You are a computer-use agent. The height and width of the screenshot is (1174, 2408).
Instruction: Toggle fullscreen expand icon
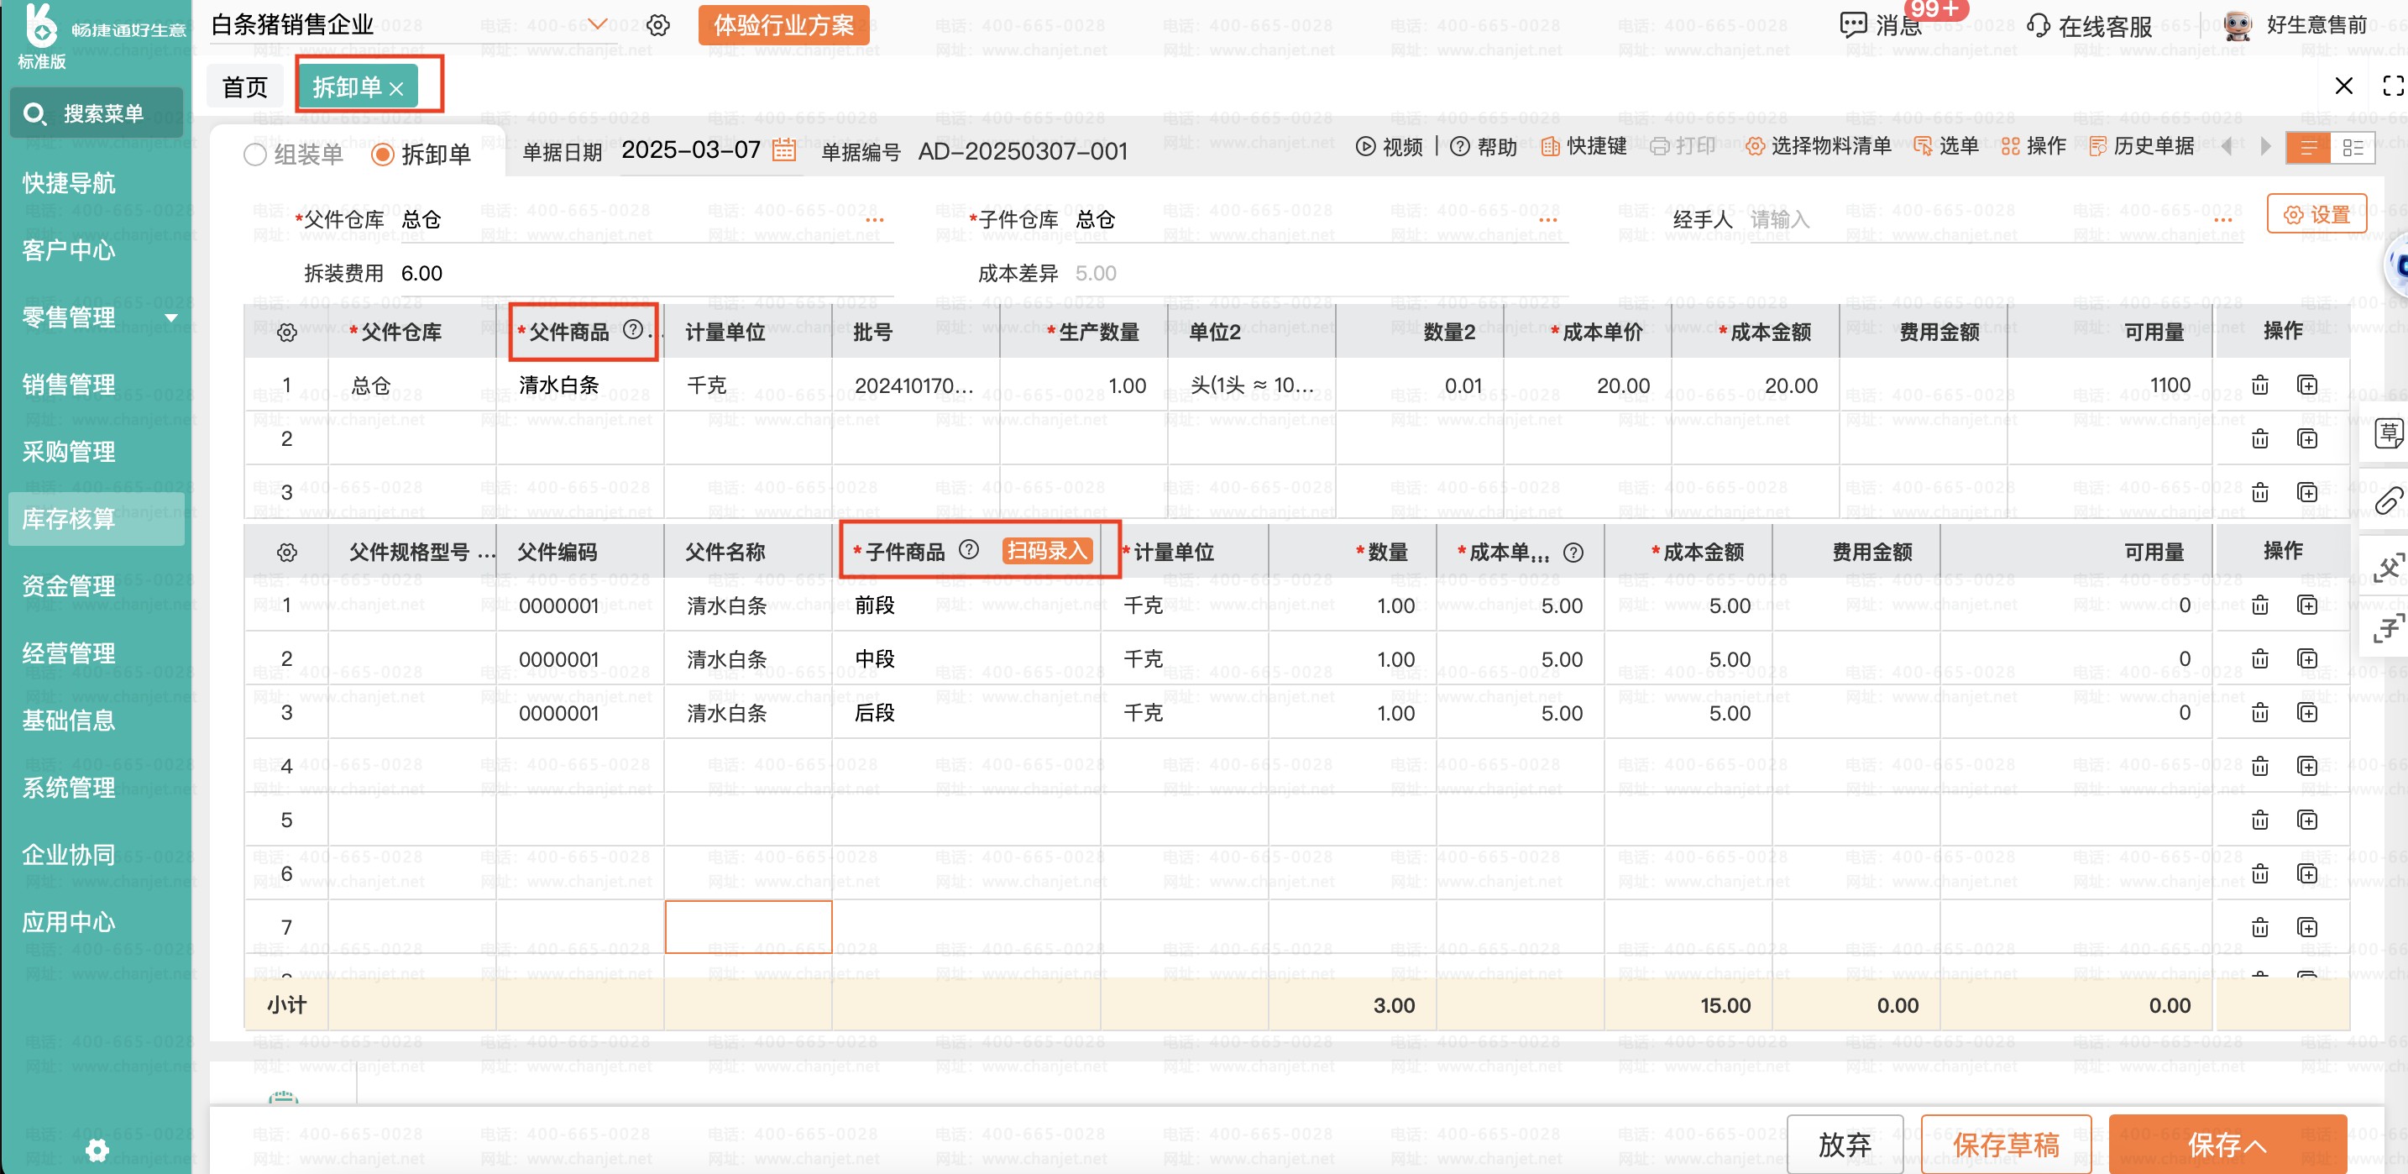2393,86
